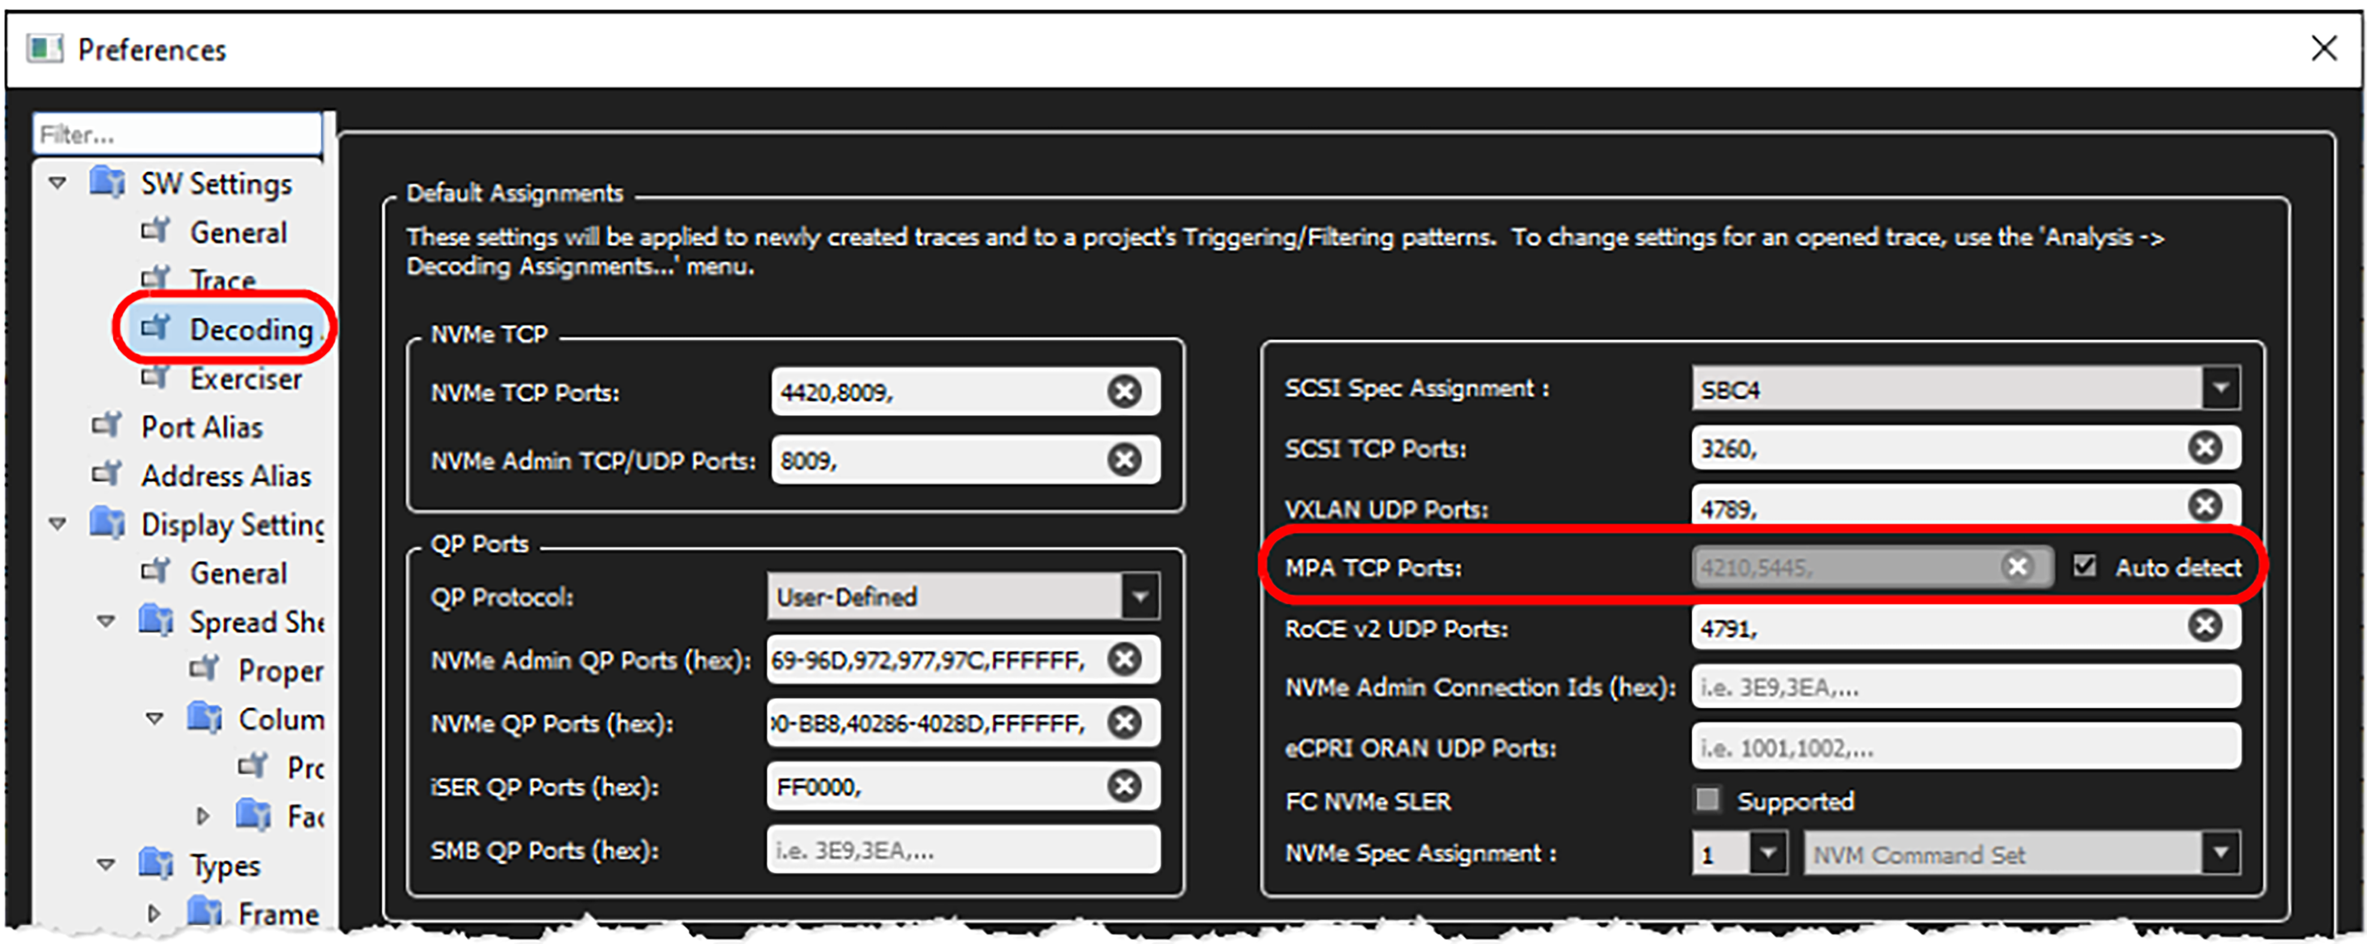The image size is (2367, 944).
Task: Close the Preferences window
Action: [x=2324, y=48]
